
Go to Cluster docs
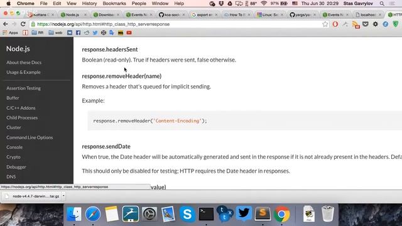tap(14, 127)
